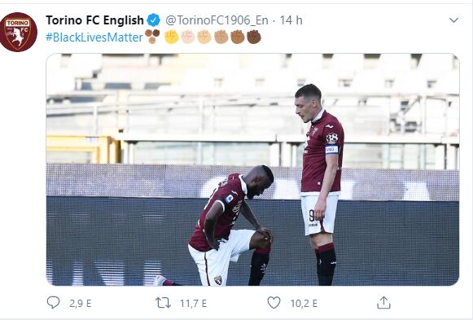Like the tweet with heart icon
473x320 pixels.
[x=274, y=303]
